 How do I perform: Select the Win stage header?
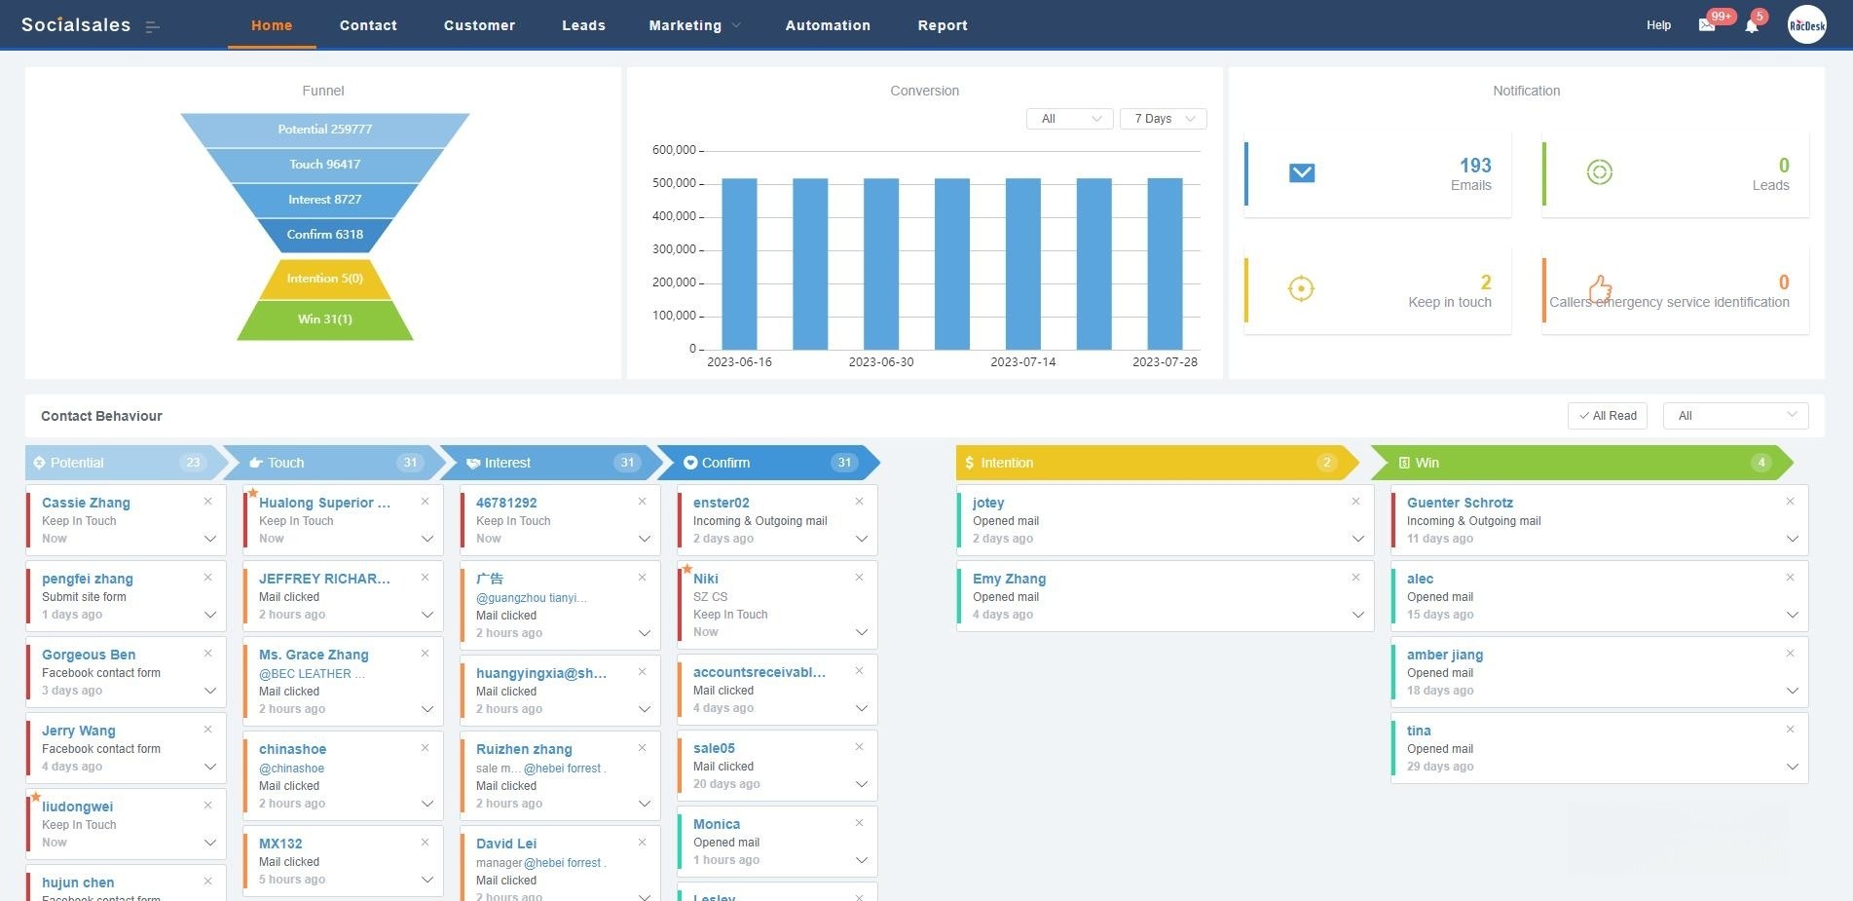tap(1581, 463)
